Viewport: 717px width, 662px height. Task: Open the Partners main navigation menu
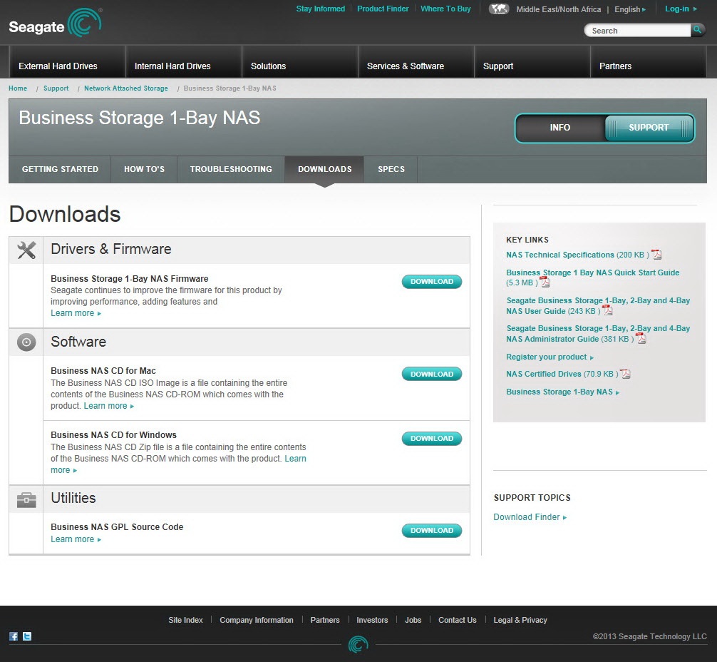click(x=648, y=62)
